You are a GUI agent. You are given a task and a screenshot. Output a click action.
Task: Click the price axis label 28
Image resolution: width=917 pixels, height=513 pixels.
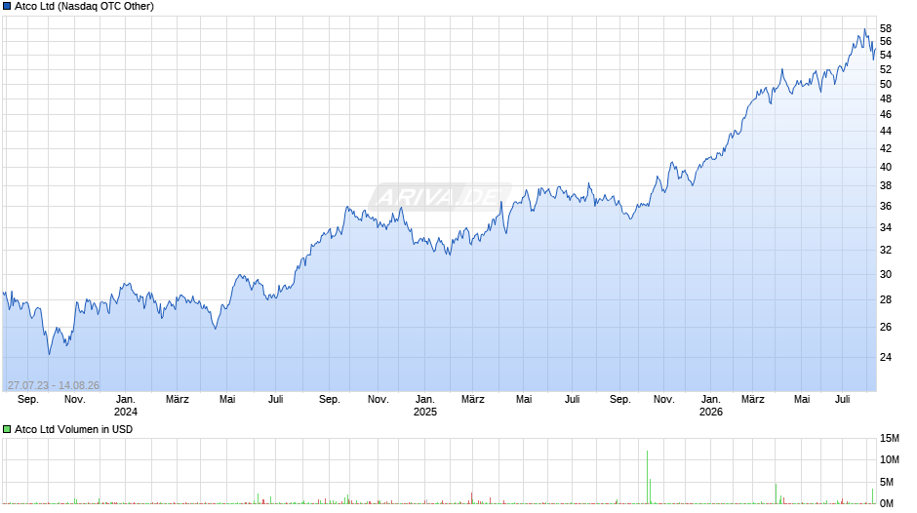886,300
